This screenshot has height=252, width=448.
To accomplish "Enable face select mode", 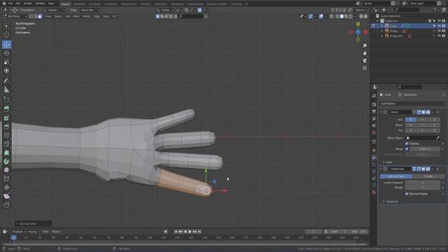I will click(x=40, y=17).
